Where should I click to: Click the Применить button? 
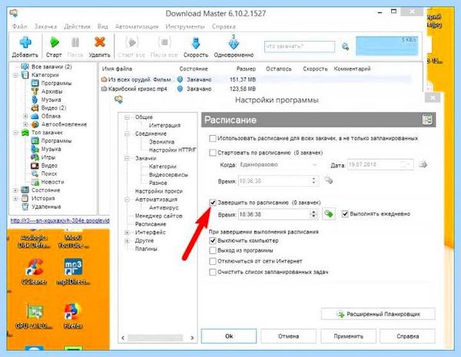point(348,336)
